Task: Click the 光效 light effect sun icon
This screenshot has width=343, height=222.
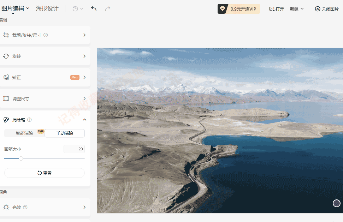Action: point(6,207)
